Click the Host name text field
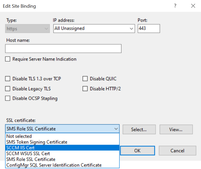 (63, 48)
